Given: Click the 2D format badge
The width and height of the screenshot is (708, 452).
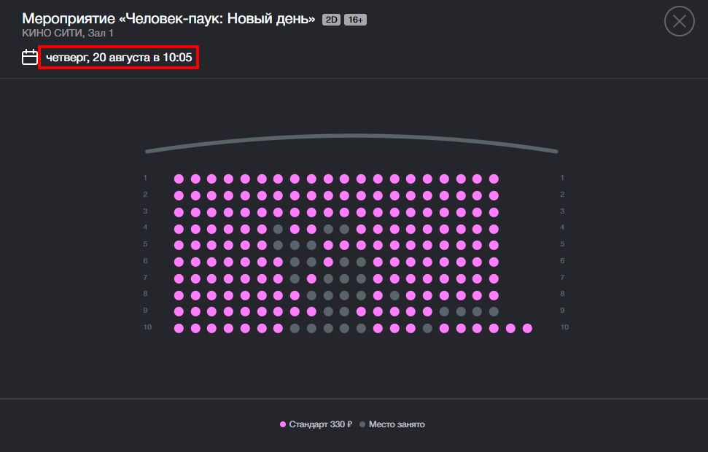Looking at the screenshot, I should tap(331, 20).
